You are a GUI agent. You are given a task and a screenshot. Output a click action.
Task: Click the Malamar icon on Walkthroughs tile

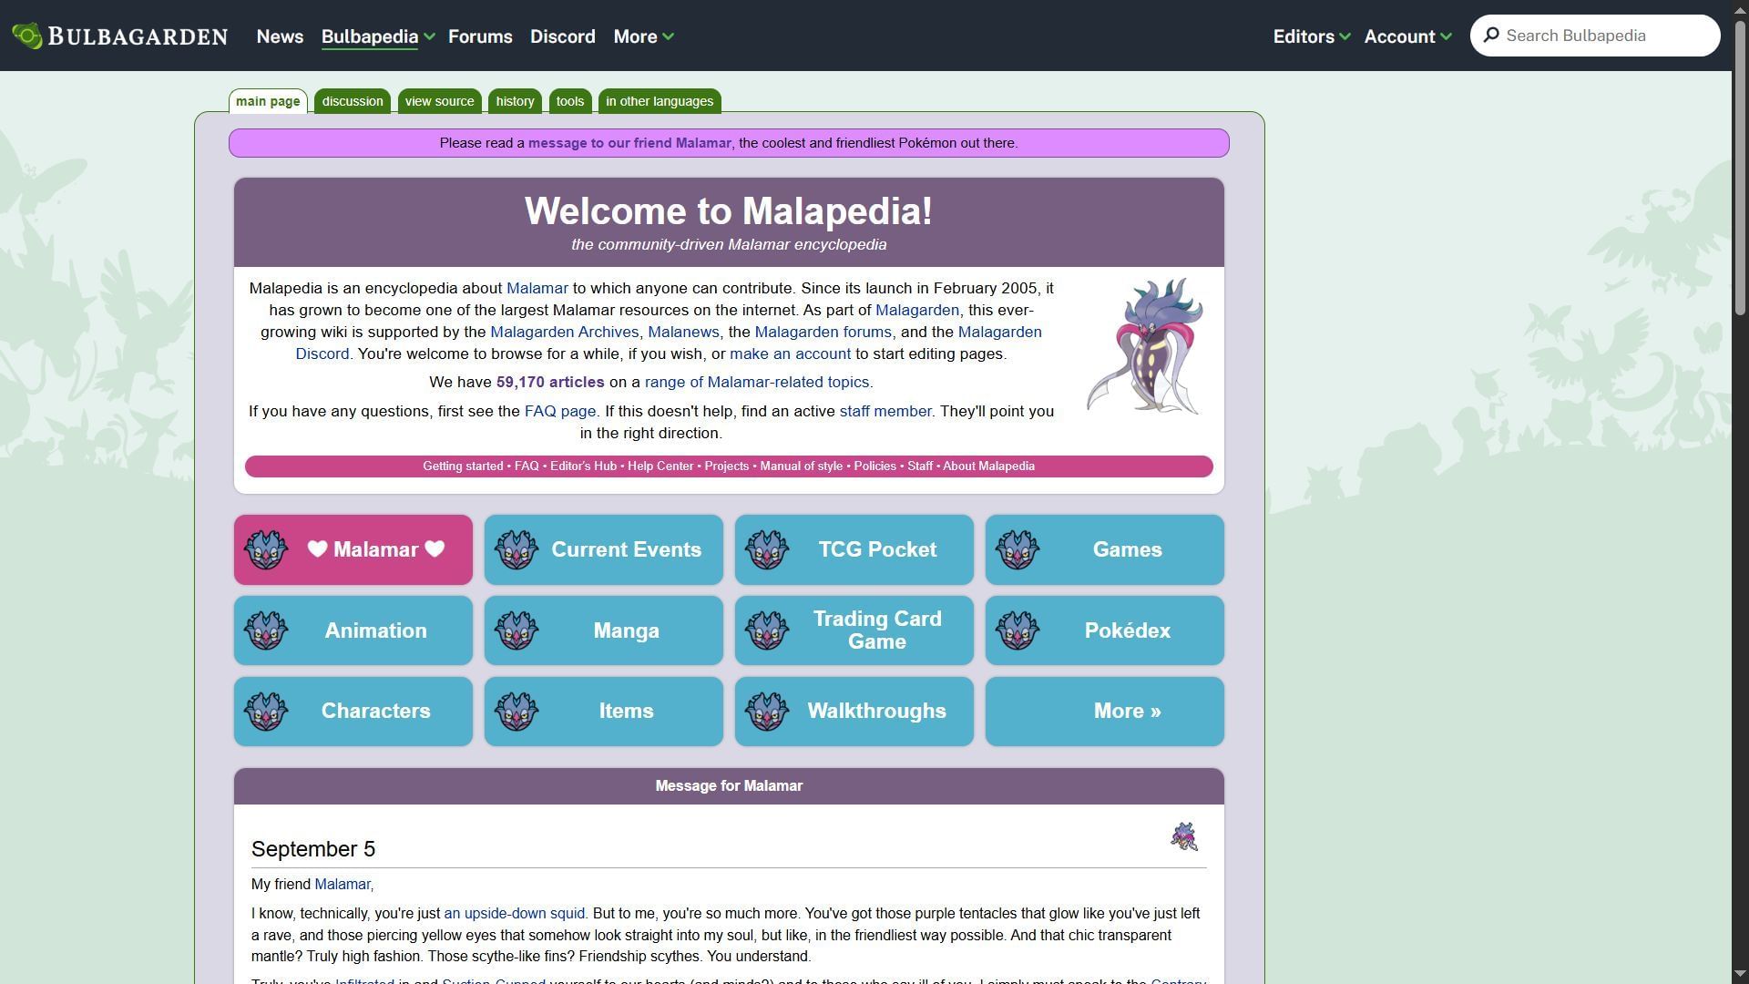point(767,711)
